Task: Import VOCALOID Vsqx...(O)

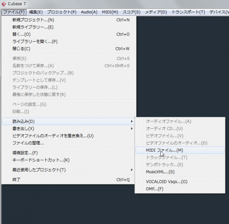Action: point(180,182)
